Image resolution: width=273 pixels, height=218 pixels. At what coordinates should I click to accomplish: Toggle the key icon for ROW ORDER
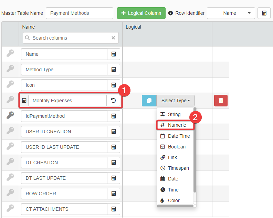[x=10, y=194]
